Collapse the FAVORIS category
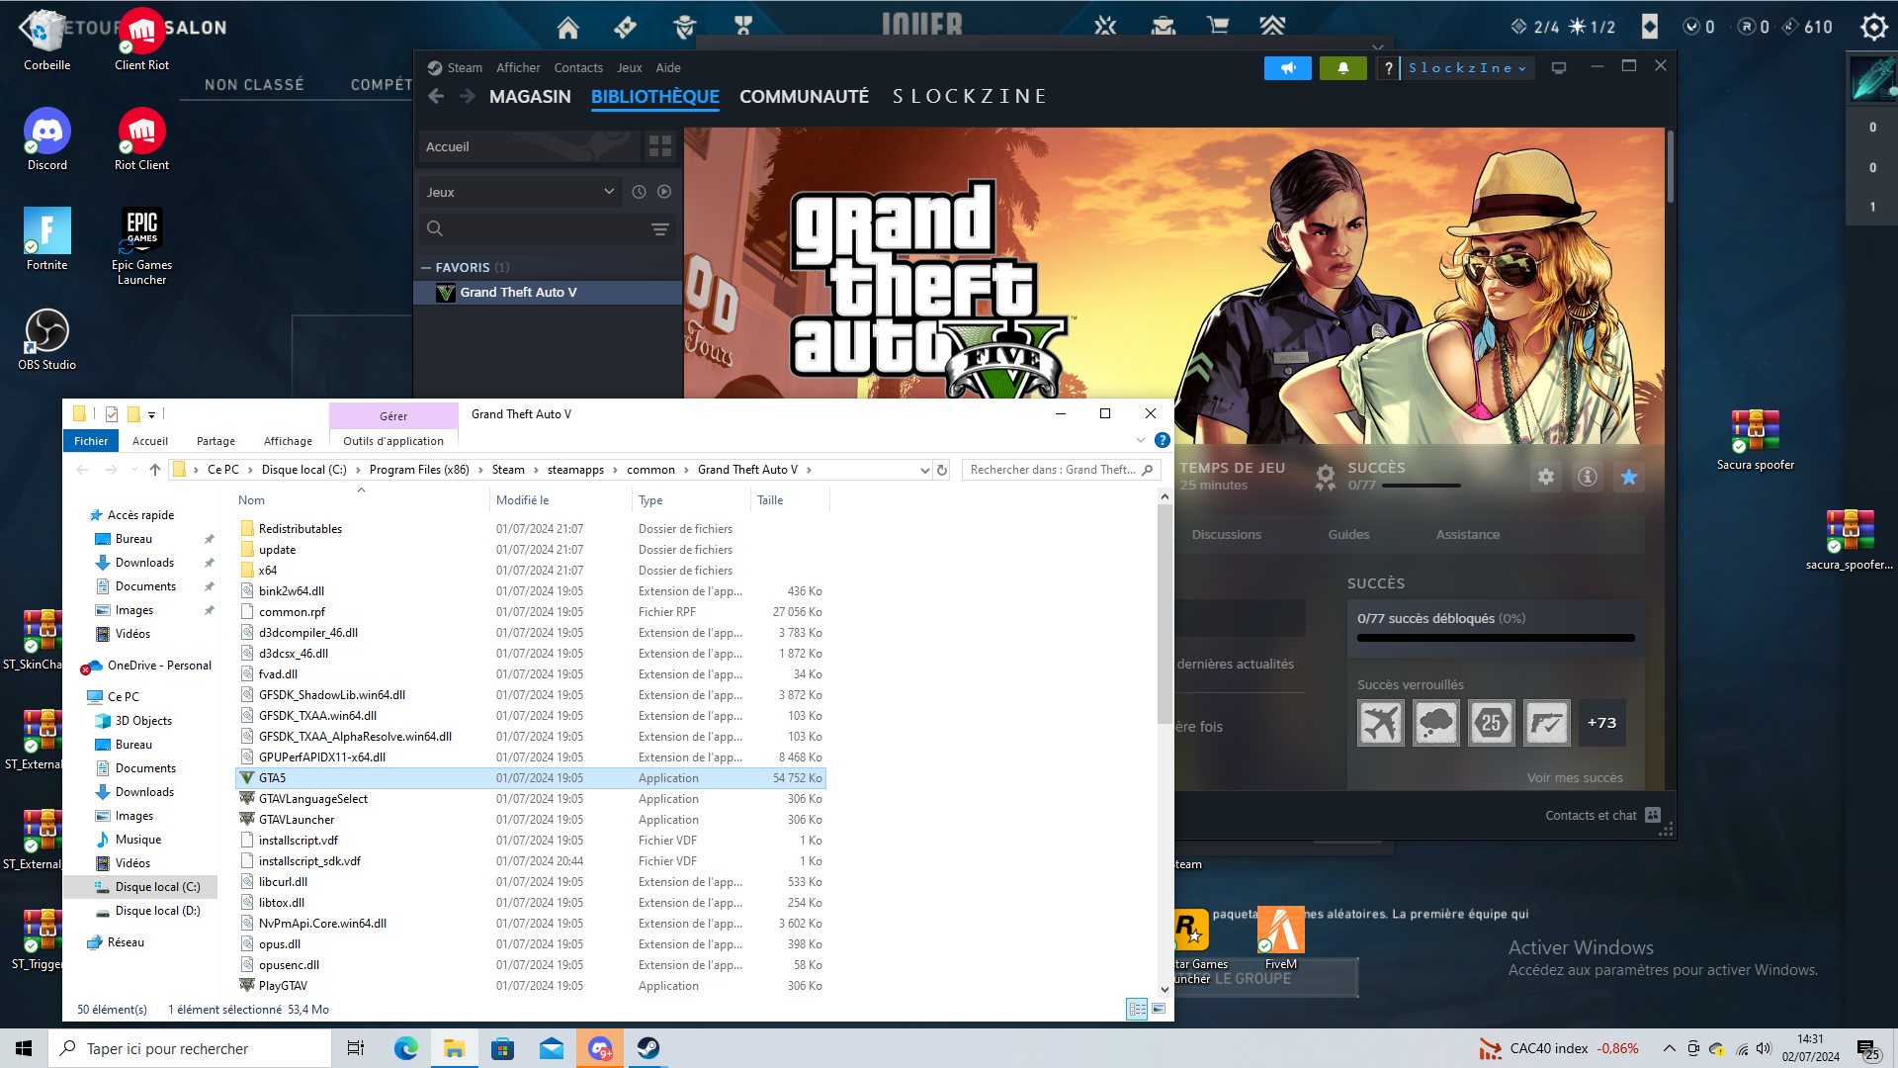 point(426,268)
